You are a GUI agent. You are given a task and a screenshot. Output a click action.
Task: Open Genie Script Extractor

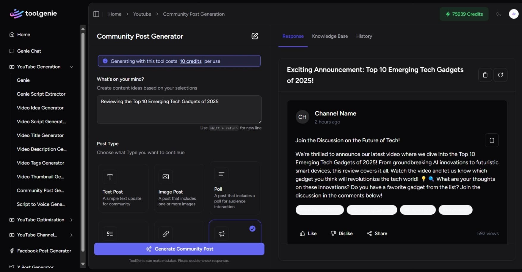click(41, 94)
